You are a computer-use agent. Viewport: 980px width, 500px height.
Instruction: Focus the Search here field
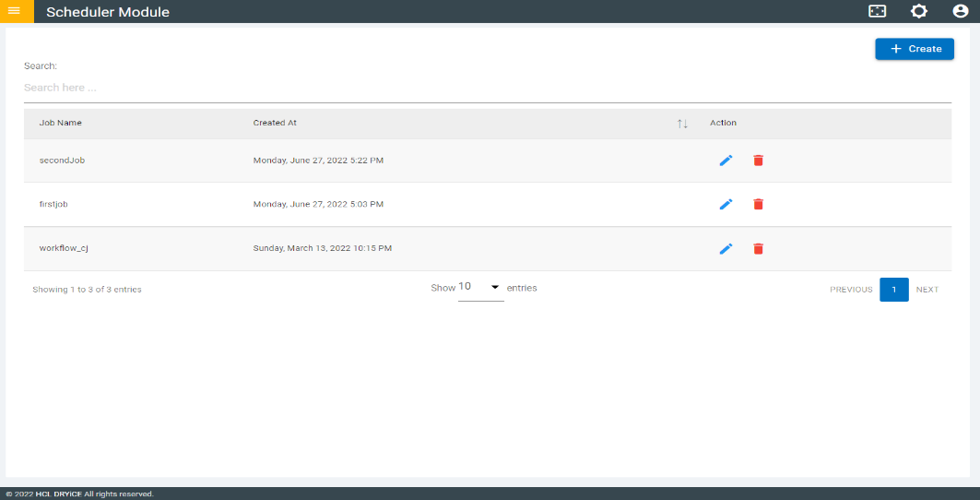(488, 89)
